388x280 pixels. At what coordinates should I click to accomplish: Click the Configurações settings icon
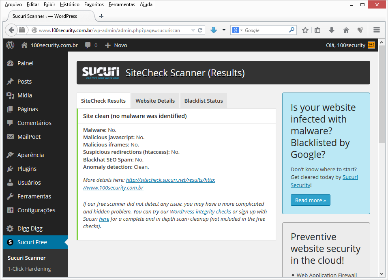pyautogui.click(x=10, y=210)
